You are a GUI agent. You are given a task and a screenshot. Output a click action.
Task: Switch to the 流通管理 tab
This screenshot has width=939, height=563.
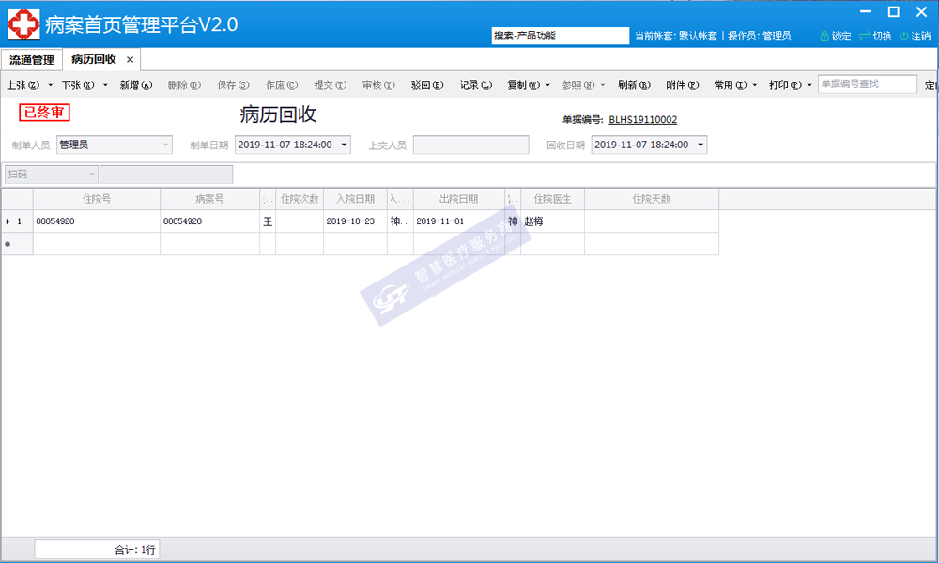[x=32, y=60]
